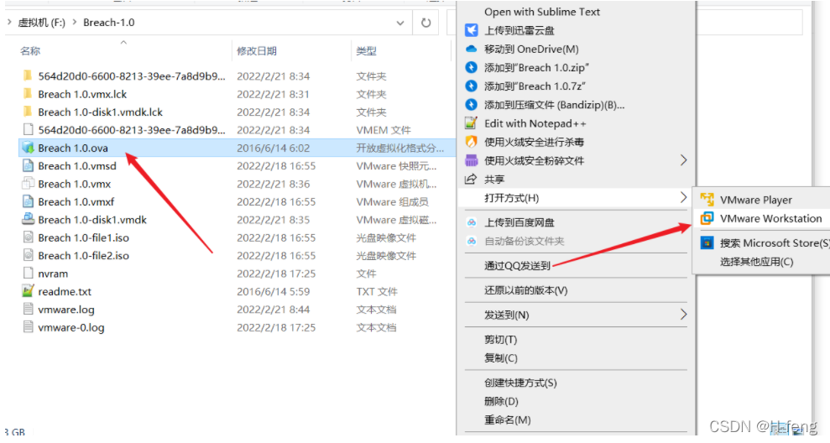Select 删除(D) from context menu
Viewport: 830px width, 443px height.
(501, 401)
